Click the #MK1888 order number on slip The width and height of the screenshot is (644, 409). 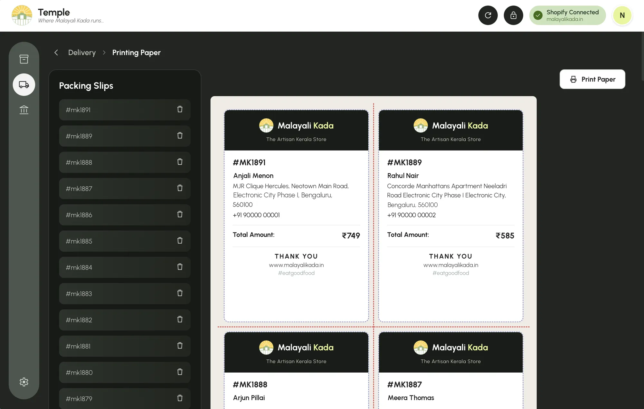(x=250, y=385)
